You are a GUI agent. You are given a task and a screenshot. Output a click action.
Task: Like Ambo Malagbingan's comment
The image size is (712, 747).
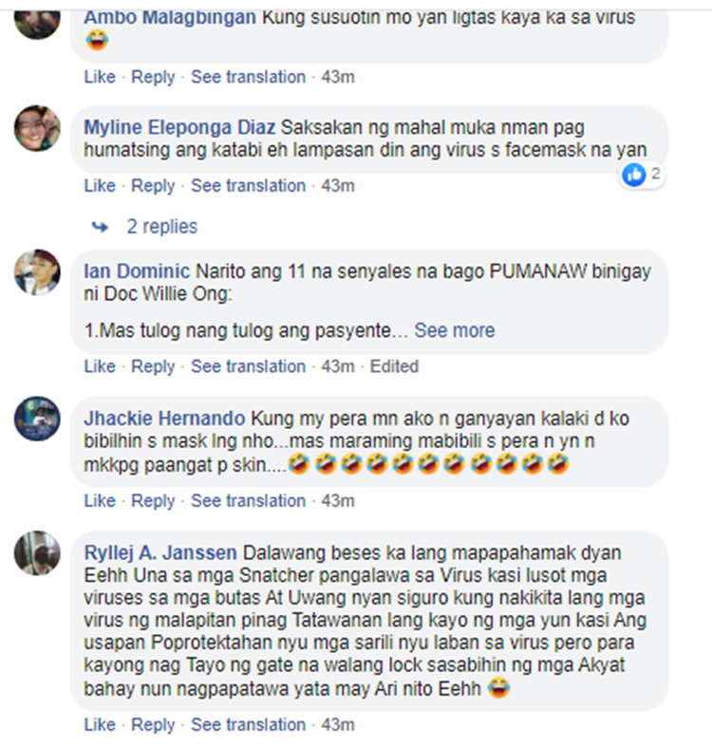coord(100,77)
